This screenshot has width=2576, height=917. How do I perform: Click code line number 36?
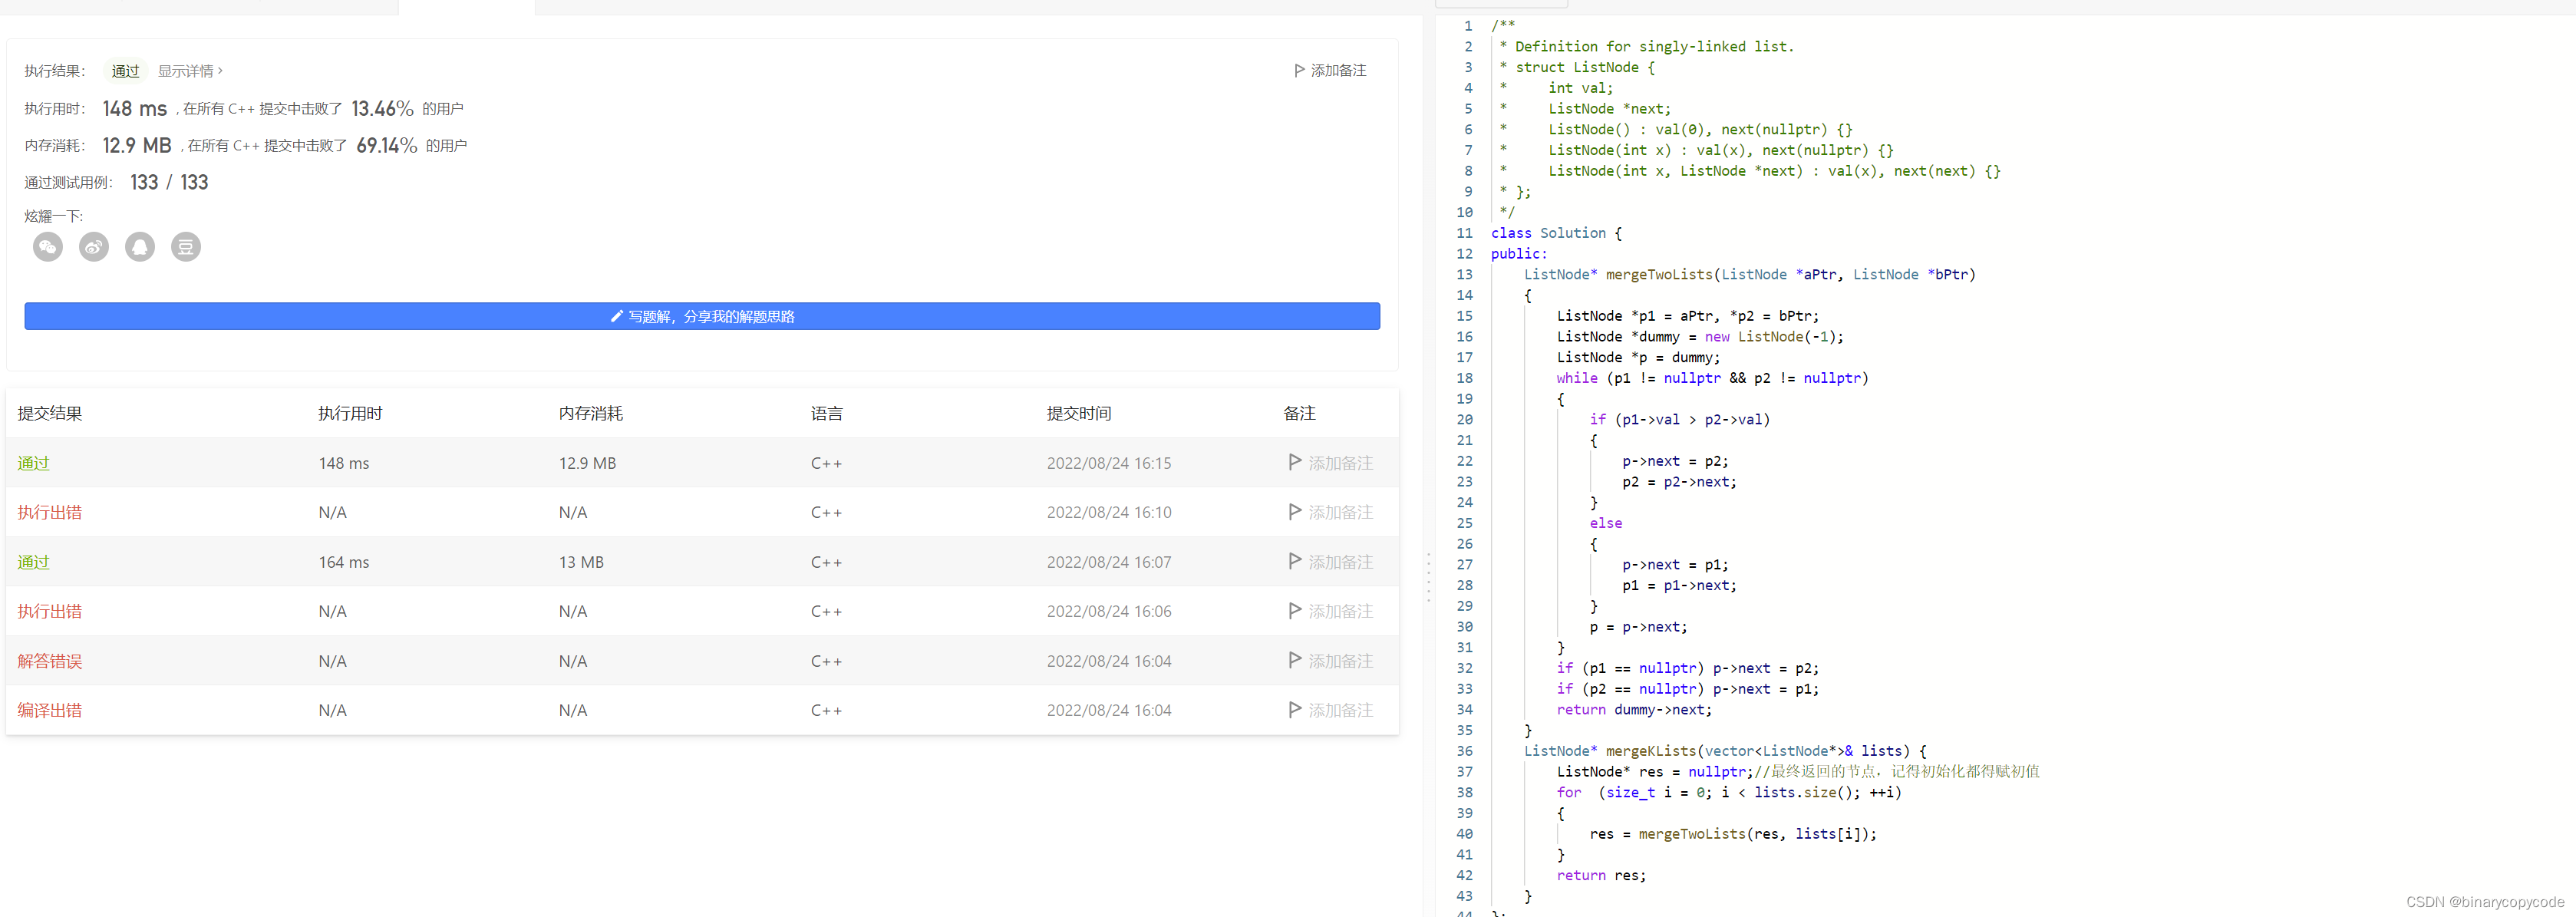pyautogui.click(x=1464, y=751)
